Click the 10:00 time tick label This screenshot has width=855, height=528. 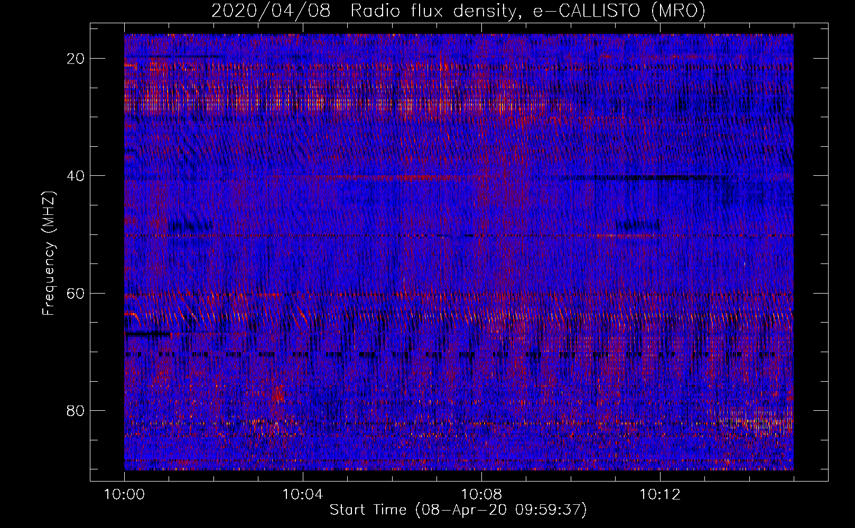[x=124, y=495]
